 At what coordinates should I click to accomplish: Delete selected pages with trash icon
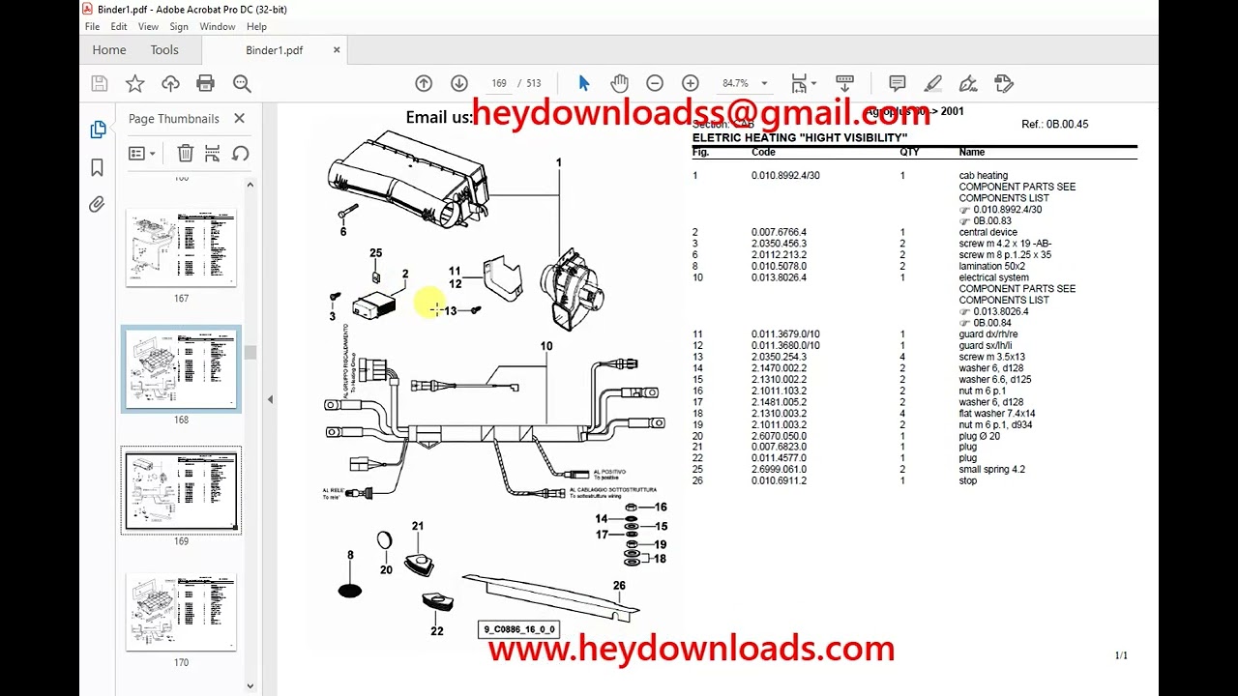click(x=186, y=153)
